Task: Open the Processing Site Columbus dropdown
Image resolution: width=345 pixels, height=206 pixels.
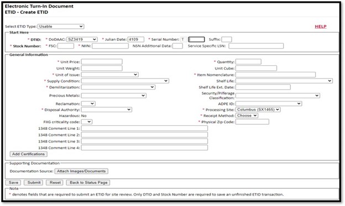Action: [x=258, y=109]
